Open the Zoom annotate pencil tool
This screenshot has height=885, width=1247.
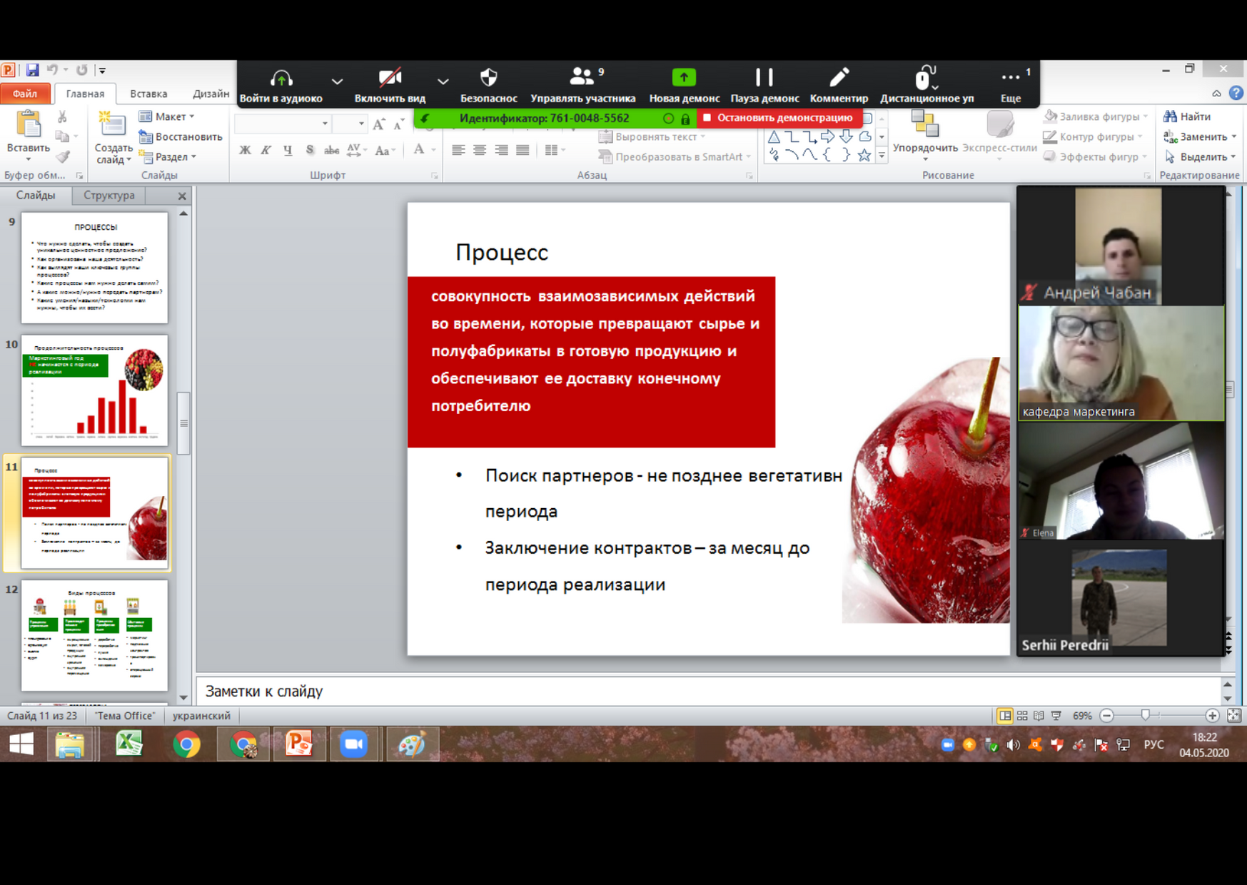839,78
